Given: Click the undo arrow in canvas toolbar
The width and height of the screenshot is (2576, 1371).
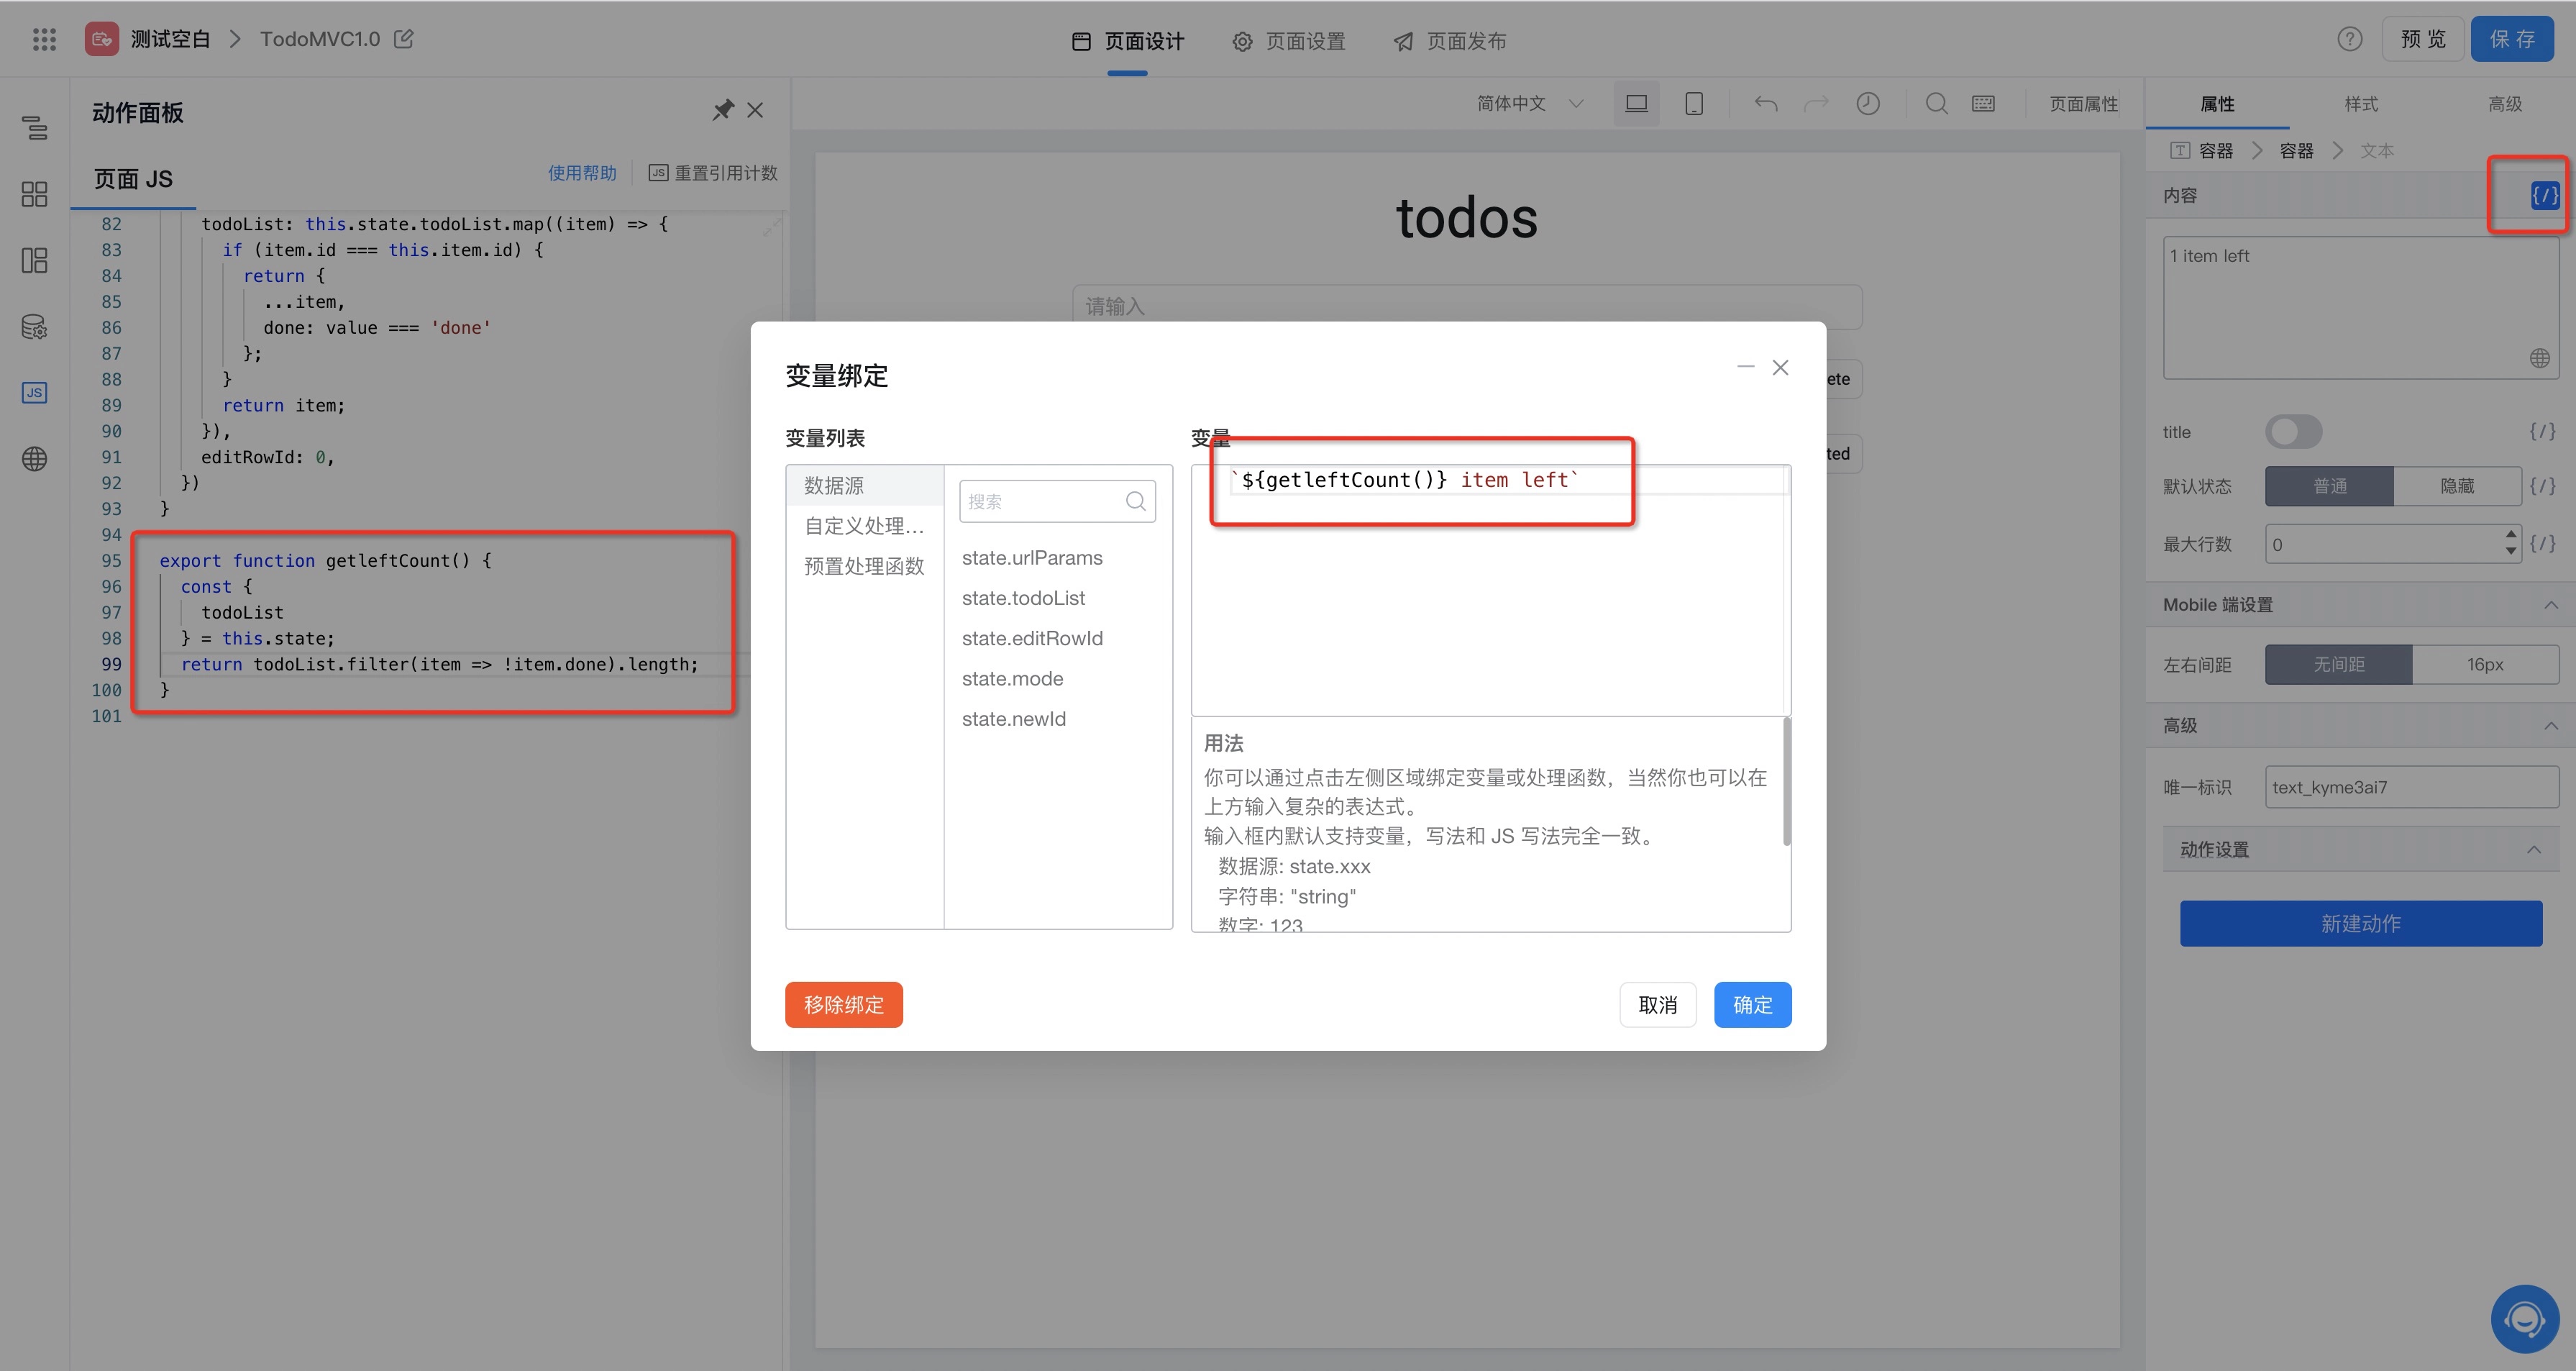Looking at the screenshot, I should click(x=1765, y=104).
